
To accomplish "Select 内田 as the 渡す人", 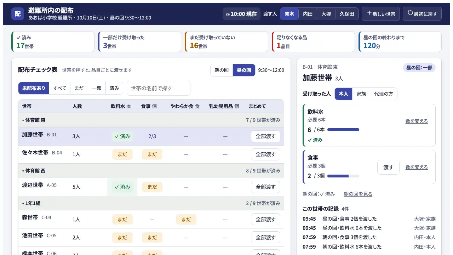I will [308, 14].
